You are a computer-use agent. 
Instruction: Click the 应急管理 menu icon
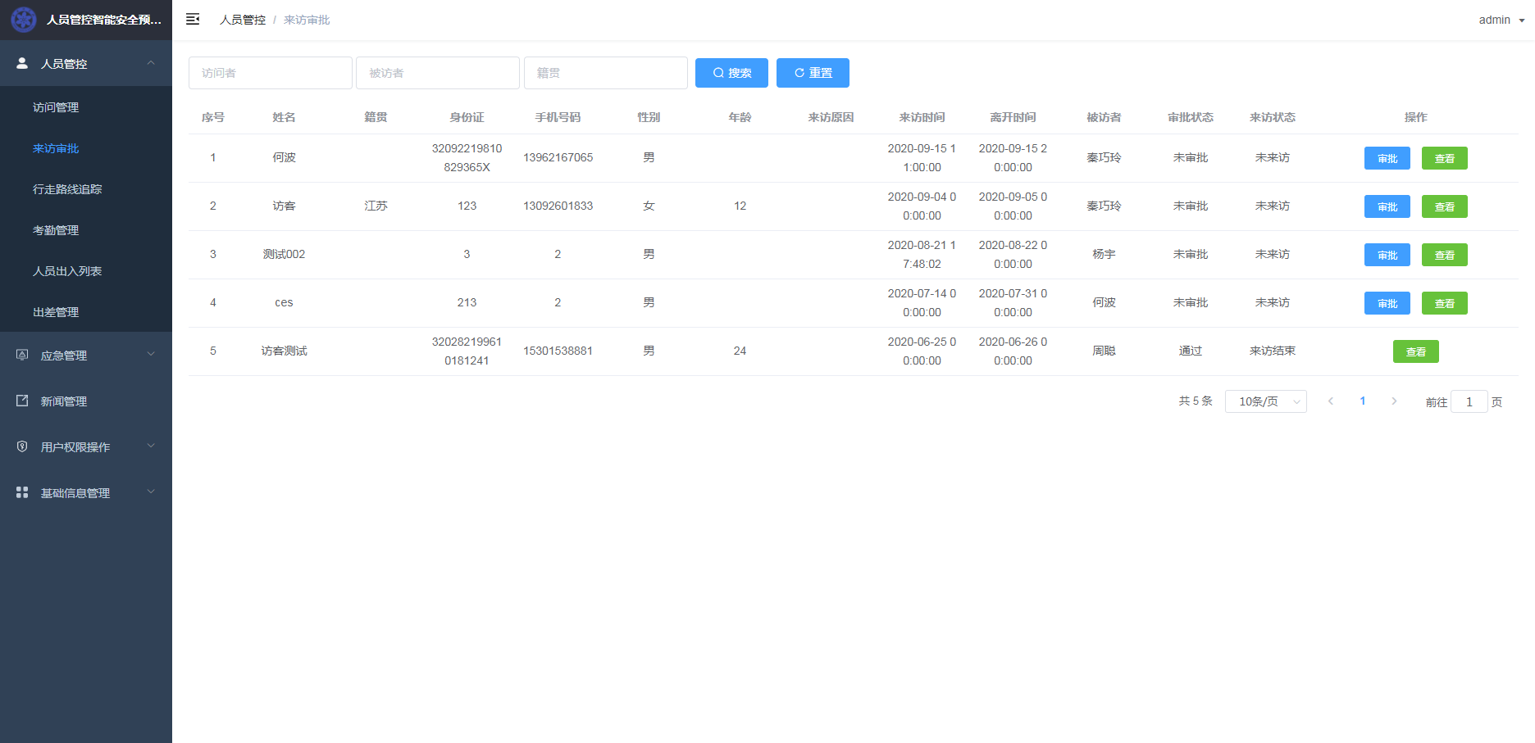[x=22, y=355]
